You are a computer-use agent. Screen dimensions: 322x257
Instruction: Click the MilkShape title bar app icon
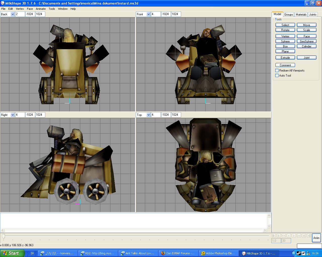3,3
